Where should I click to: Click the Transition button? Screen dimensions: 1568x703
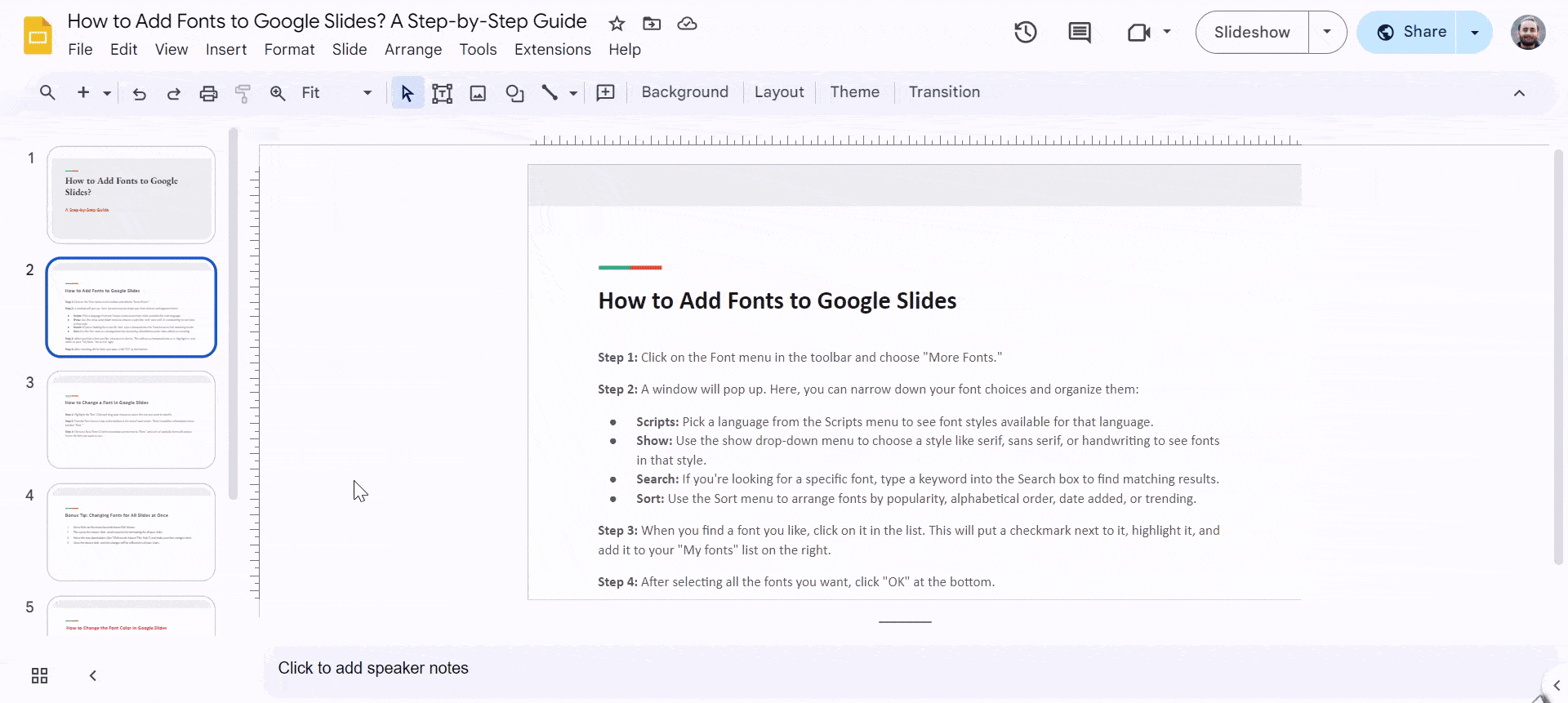[944, 92]
